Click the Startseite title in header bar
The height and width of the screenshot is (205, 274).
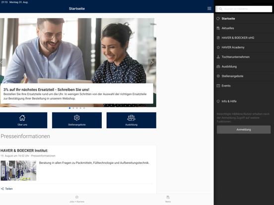tap(77, 9)
